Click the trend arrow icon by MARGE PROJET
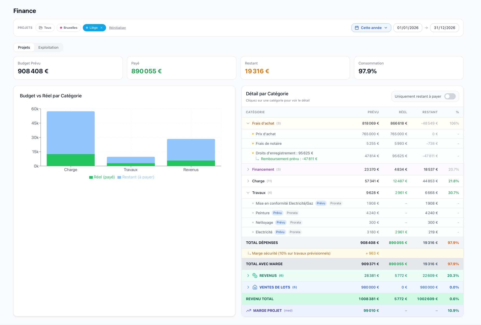This screenshot has width=481, height=325. point(249,310)
